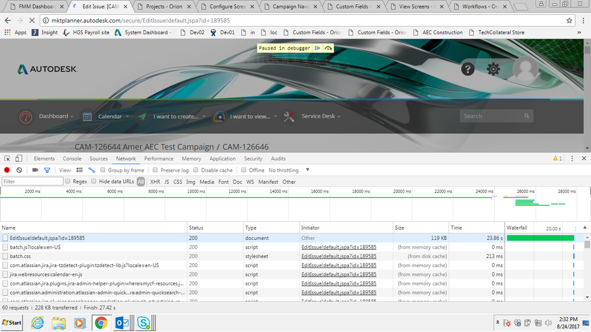Stop recording network log
The width and height of the screenshot is (591, 332).
pos(7,170)
